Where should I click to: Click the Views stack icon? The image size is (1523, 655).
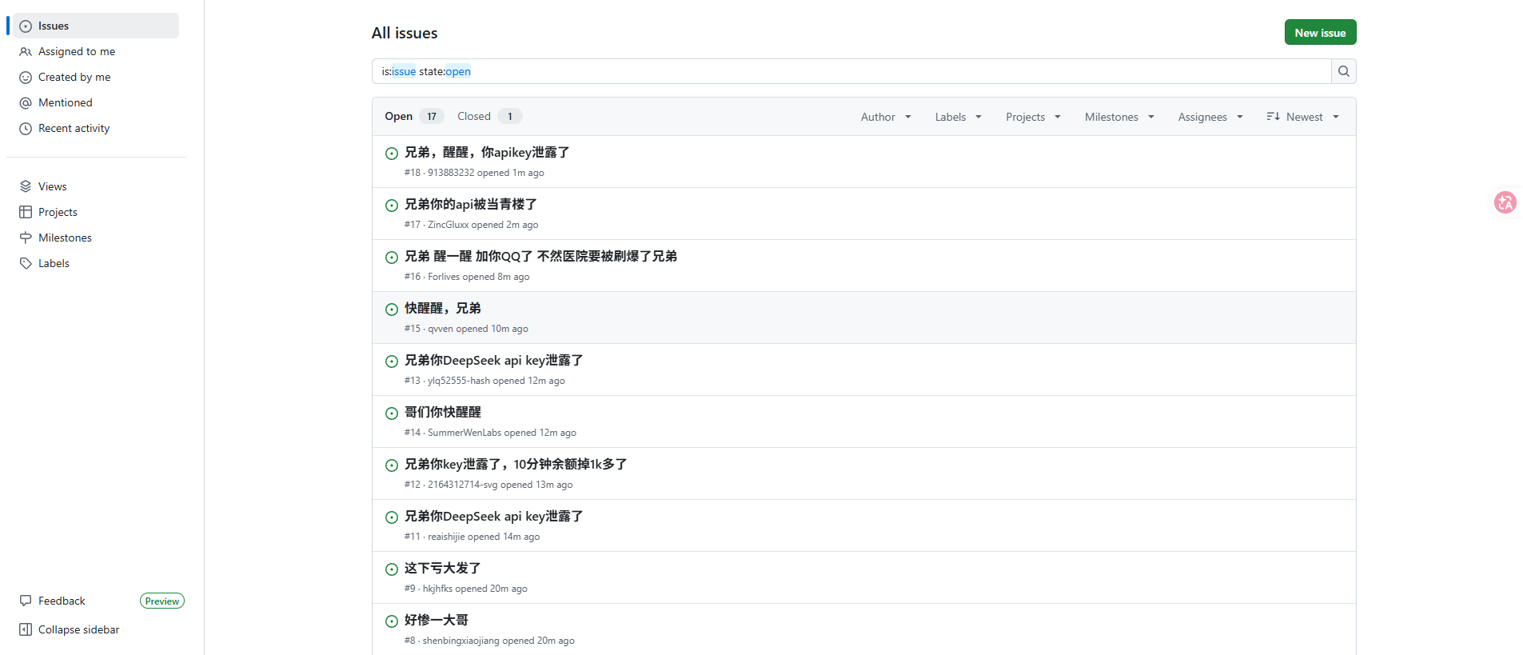(26, 186)
